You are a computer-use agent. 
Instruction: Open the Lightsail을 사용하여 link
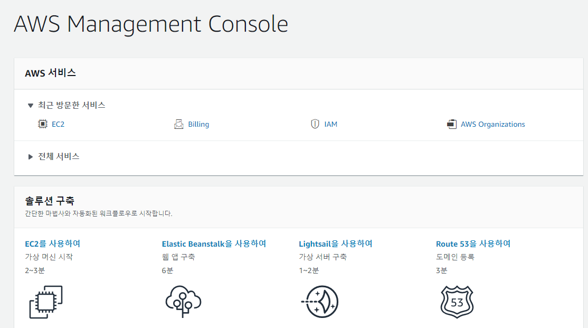pyautogui.click(x=335, y=243)
